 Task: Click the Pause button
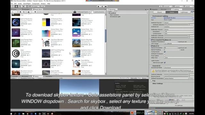(x=102, y=6)
